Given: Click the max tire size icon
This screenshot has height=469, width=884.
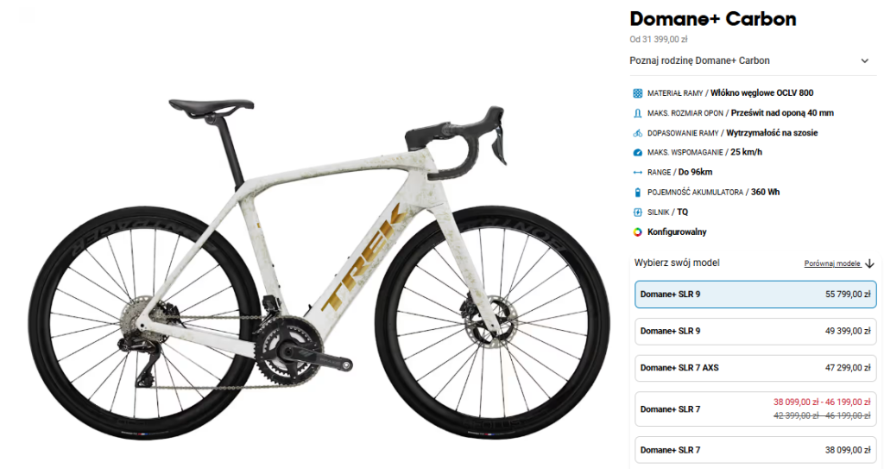Looking at the screenshot, I should 638,113.
